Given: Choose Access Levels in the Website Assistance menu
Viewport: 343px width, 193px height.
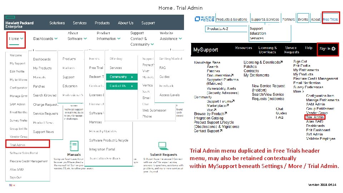Looking at the screenshot, I should pos(169,95).
